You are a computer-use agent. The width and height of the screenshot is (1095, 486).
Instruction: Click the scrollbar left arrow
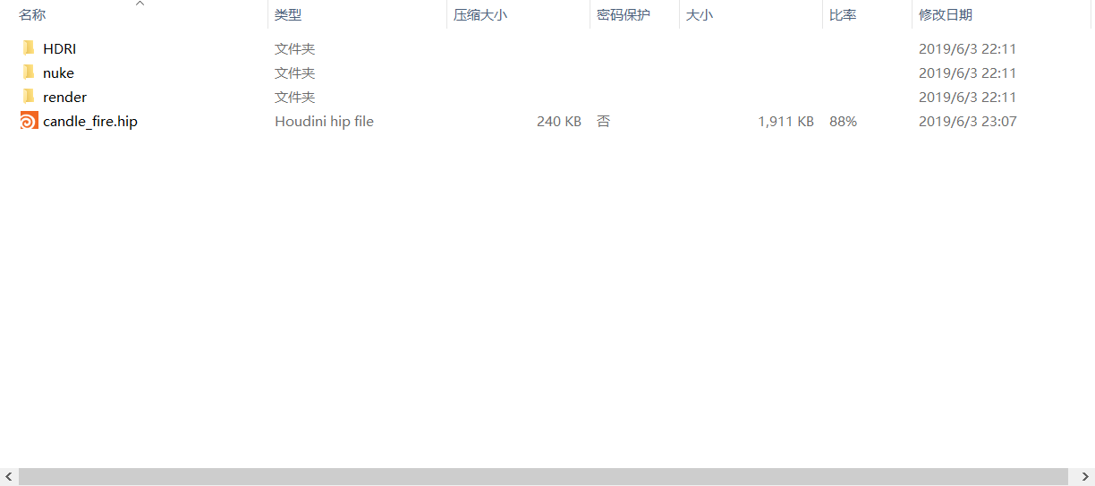[x=8, y=476]
